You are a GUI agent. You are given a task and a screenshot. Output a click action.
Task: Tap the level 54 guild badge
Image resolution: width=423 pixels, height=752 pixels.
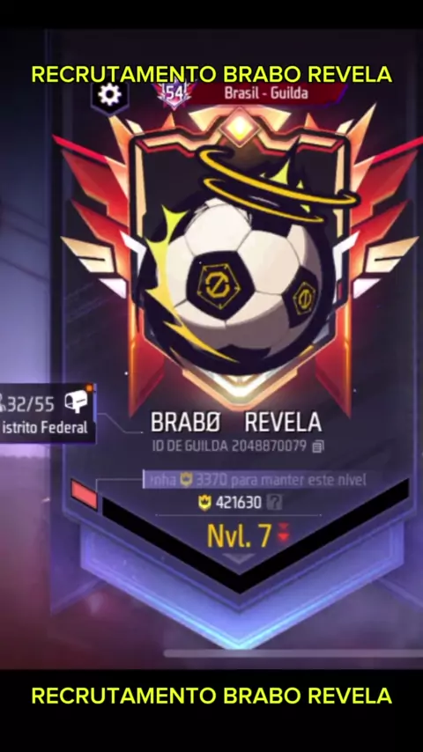click(174, 93)
